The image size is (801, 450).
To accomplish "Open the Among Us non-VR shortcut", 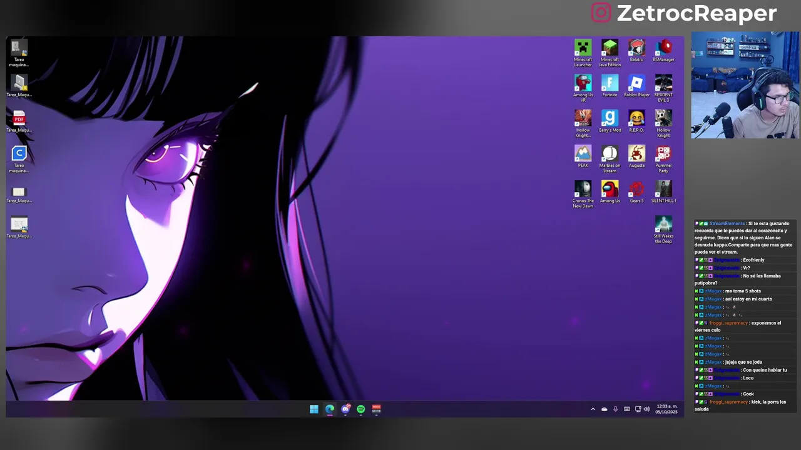I will pos(610,192).
